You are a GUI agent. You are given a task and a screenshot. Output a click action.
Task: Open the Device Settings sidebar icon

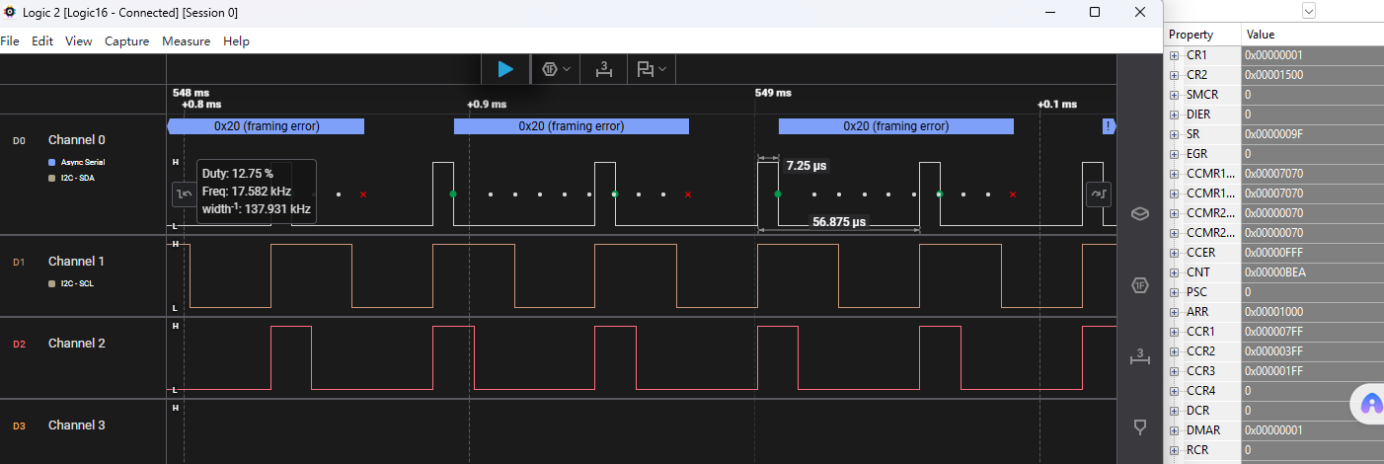(x=1139, y=213)
